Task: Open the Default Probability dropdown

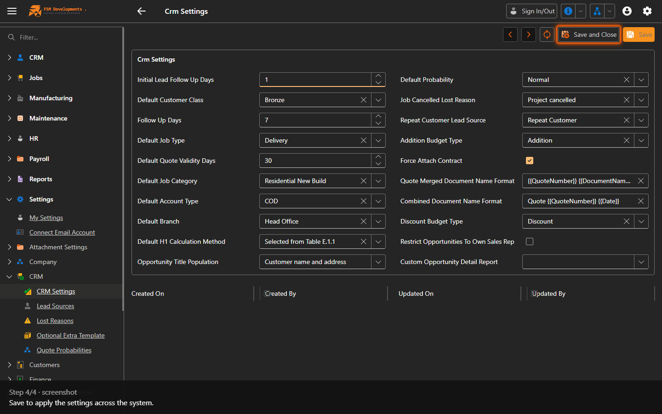Action: 641,80
